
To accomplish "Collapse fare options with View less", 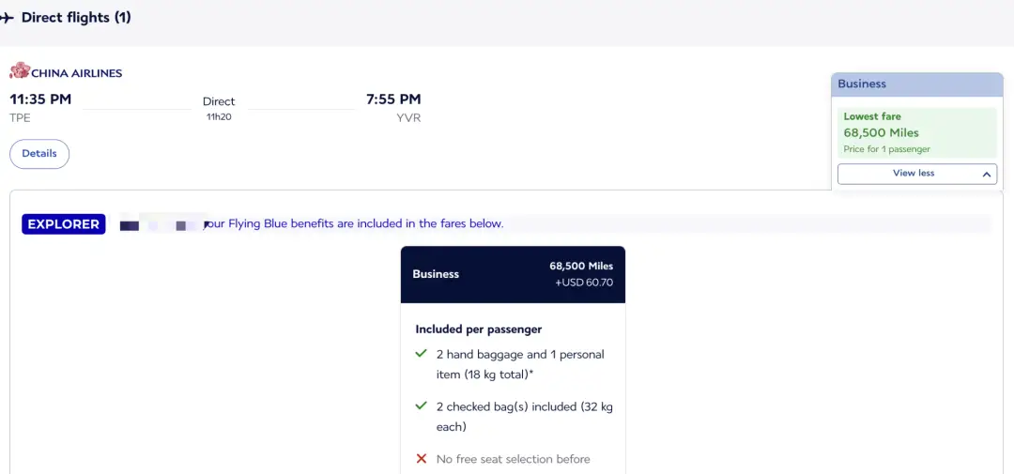I will click(916, 174).
